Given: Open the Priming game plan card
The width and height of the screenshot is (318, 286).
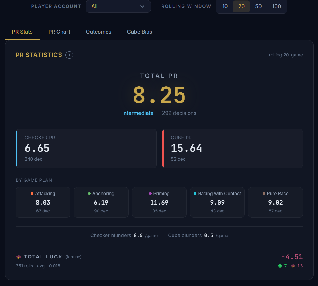Looking at the screenshot, I should tap(159, 202).
